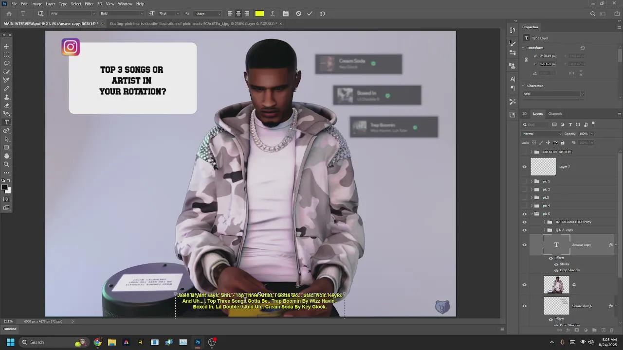Select the Clone Stamp tool
Image resolution: width=623 pixels, height=350 pixels.
tap(6, 97)
